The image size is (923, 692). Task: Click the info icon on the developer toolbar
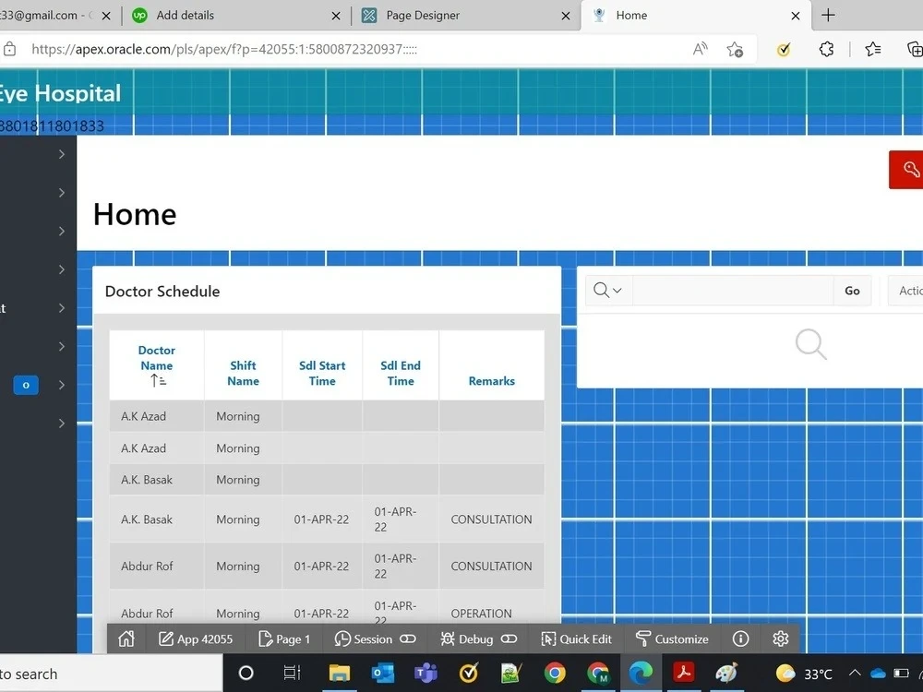coord(739,638)
